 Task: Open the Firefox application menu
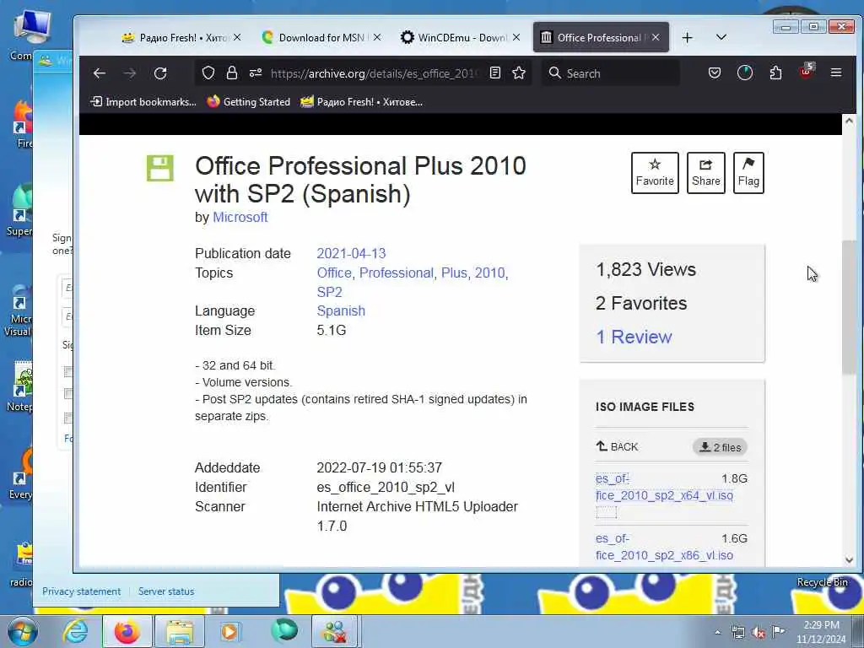(836, 73)
